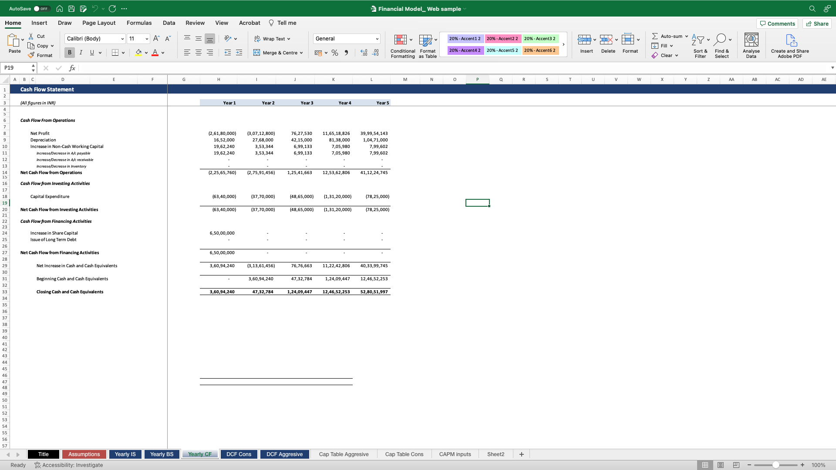Click the Conditional Formatting icon

pos(400,40)
